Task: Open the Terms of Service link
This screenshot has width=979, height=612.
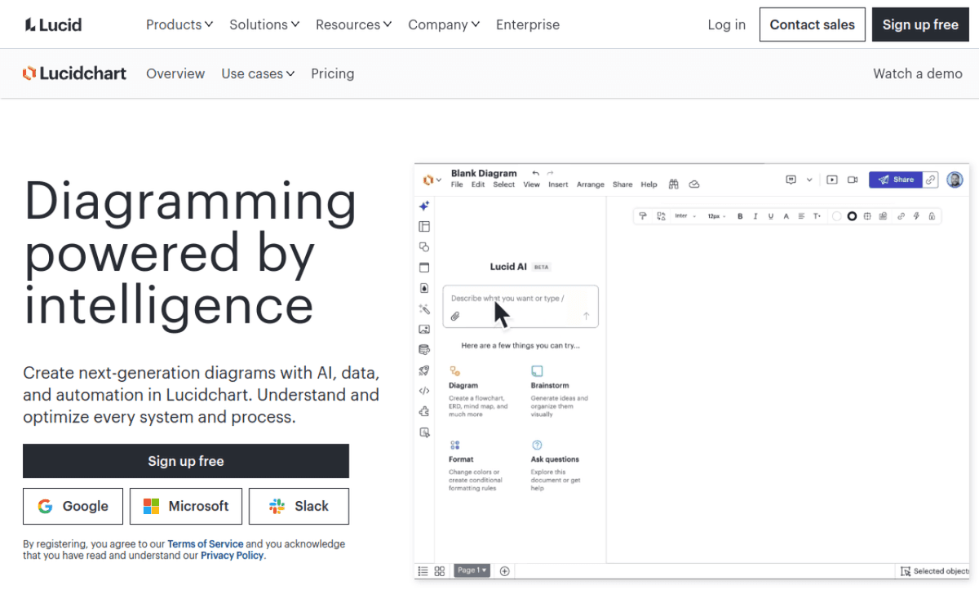Action: pyautogui.click(x=205, y=543)
